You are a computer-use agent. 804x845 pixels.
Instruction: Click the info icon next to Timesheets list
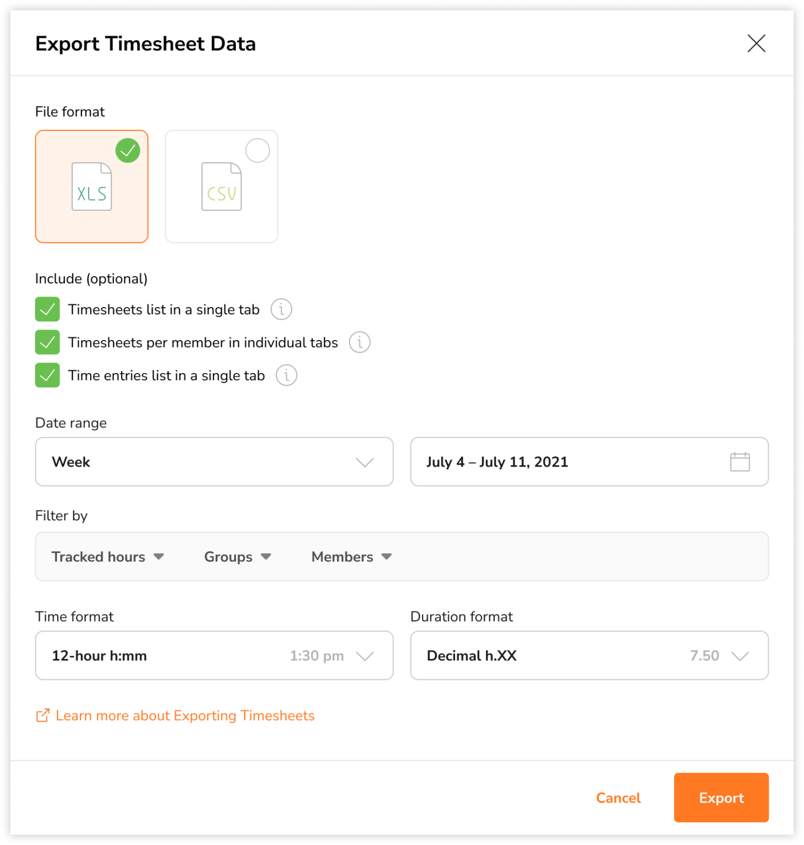click(281, 309)
